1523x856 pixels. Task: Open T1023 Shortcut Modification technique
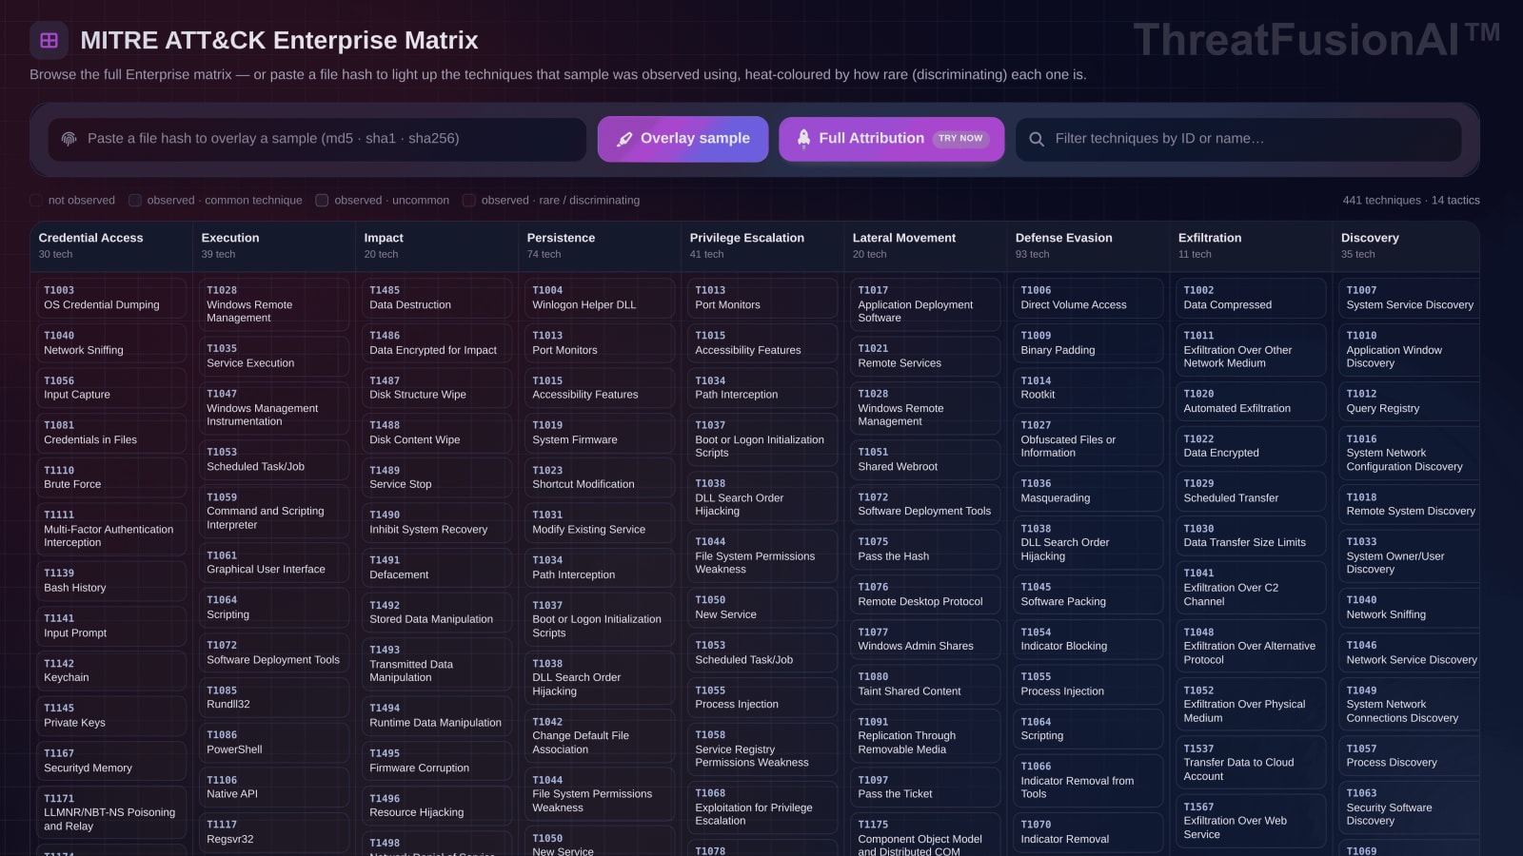click(600, 477)
